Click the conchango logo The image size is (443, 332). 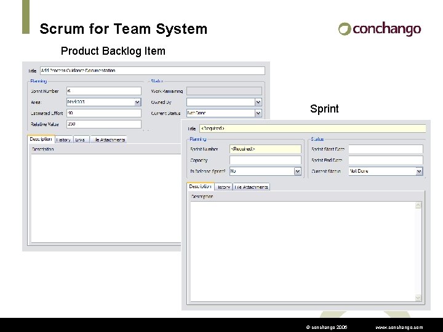(380, 29)
